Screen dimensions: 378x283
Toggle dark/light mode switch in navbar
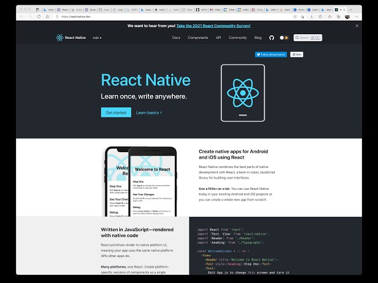283,38
